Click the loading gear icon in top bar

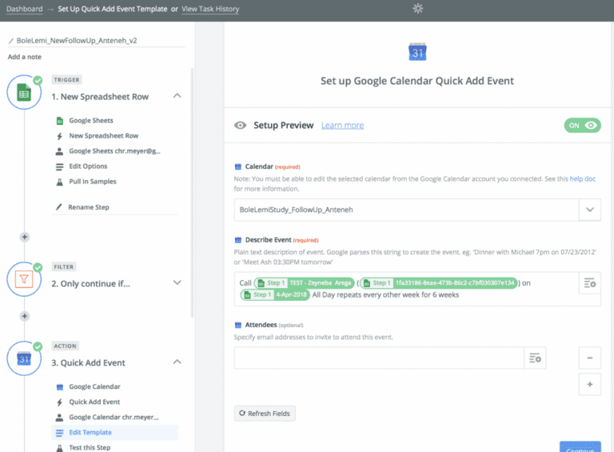(417, 9)
